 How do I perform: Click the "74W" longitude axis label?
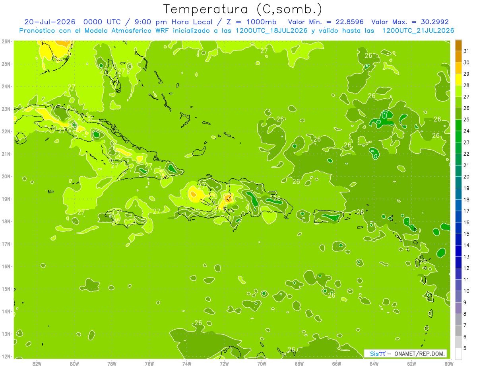point(187,363)
